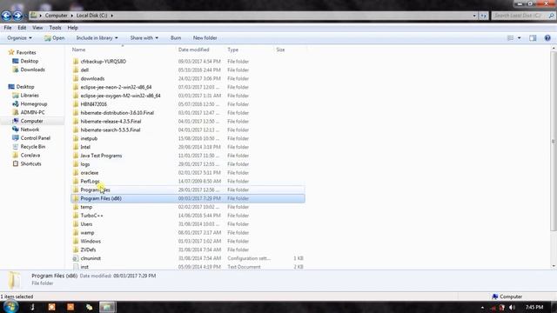Expand Include in library dropdown
The image size is (557, 313).
(97, 38)
